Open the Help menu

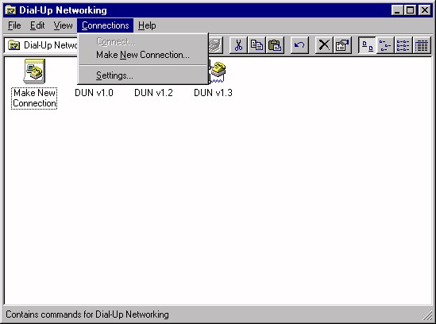(147, 25)
